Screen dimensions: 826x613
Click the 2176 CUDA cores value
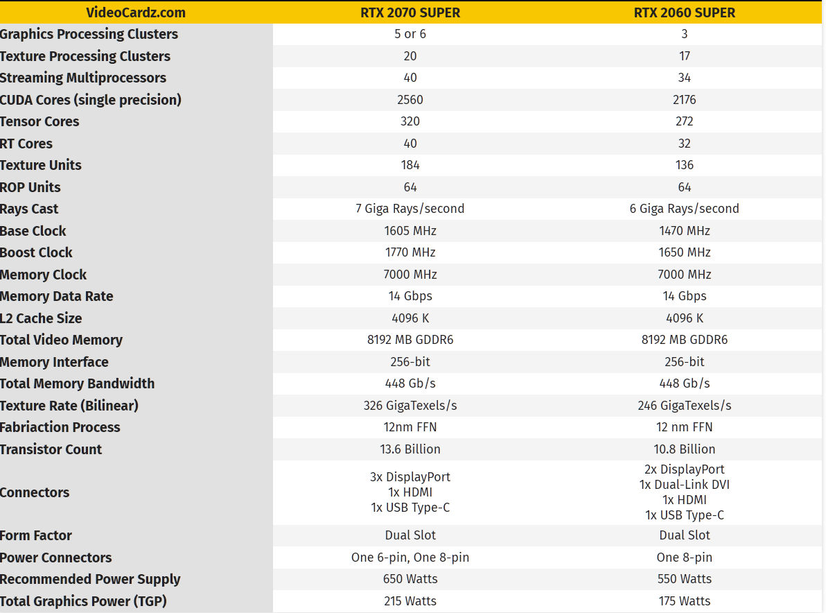click(685, 100)
